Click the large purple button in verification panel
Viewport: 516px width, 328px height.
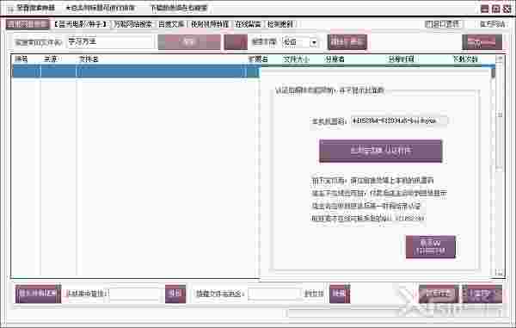381,151
